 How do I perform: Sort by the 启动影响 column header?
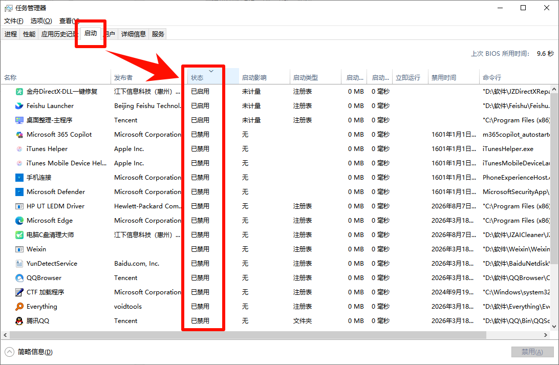pos(264,77)
